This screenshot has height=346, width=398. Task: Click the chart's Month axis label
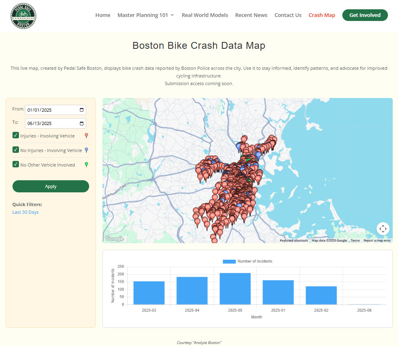[256, 317]
